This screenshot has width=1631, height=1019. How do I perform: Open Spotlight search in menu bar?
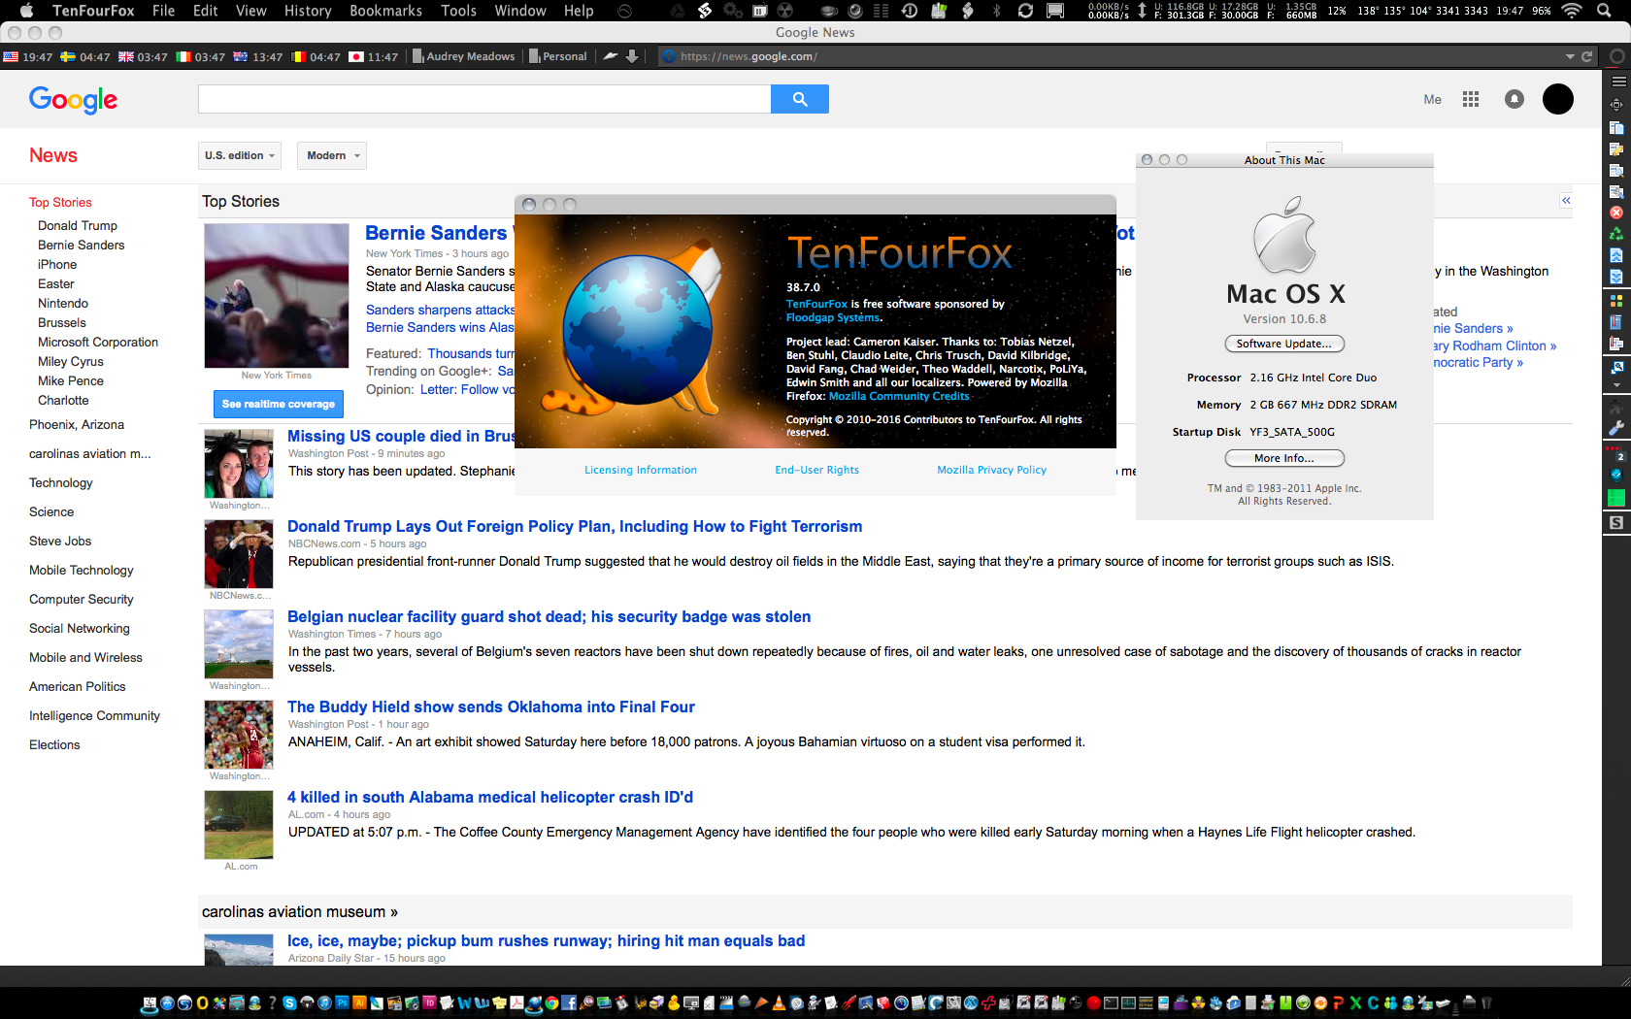click(1605, 11)
